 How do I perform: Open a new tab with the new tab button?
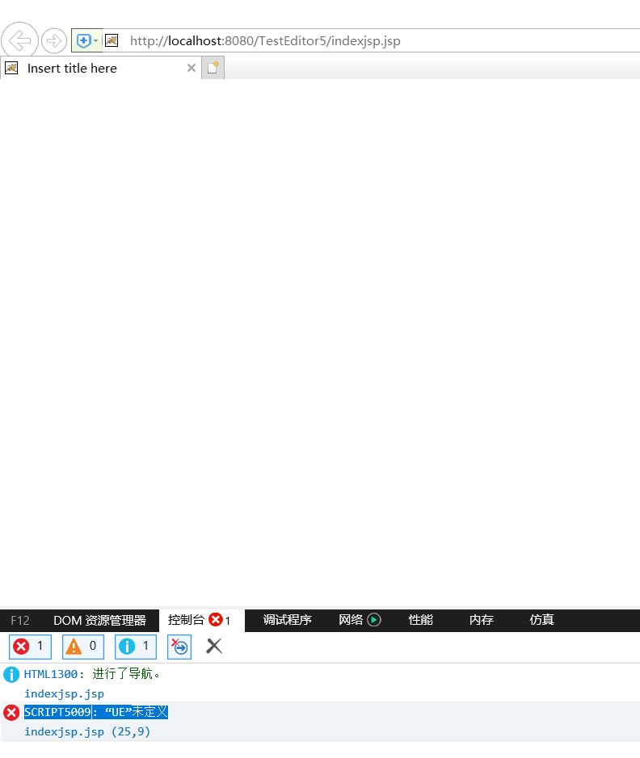pos(213,68)
